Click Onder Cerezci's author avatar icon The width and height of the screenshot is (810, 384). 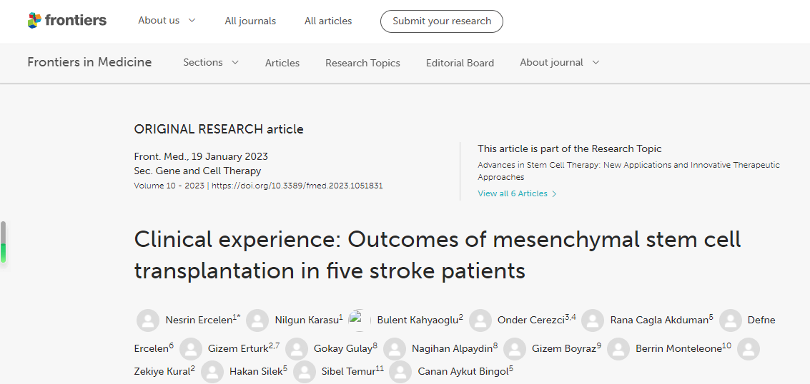tap(480, 320)
